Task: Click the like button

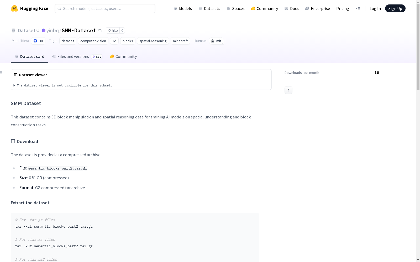Action: [x=113, y=30]
